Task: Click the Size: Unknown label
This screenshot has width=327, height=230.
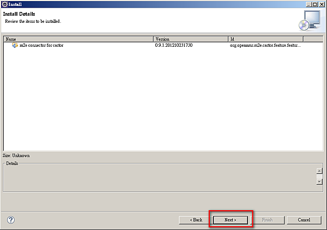Action: [16, 156]
